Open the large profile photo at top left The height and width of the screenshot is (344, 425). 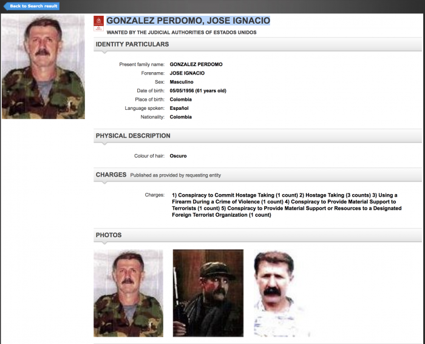[43, 67]
